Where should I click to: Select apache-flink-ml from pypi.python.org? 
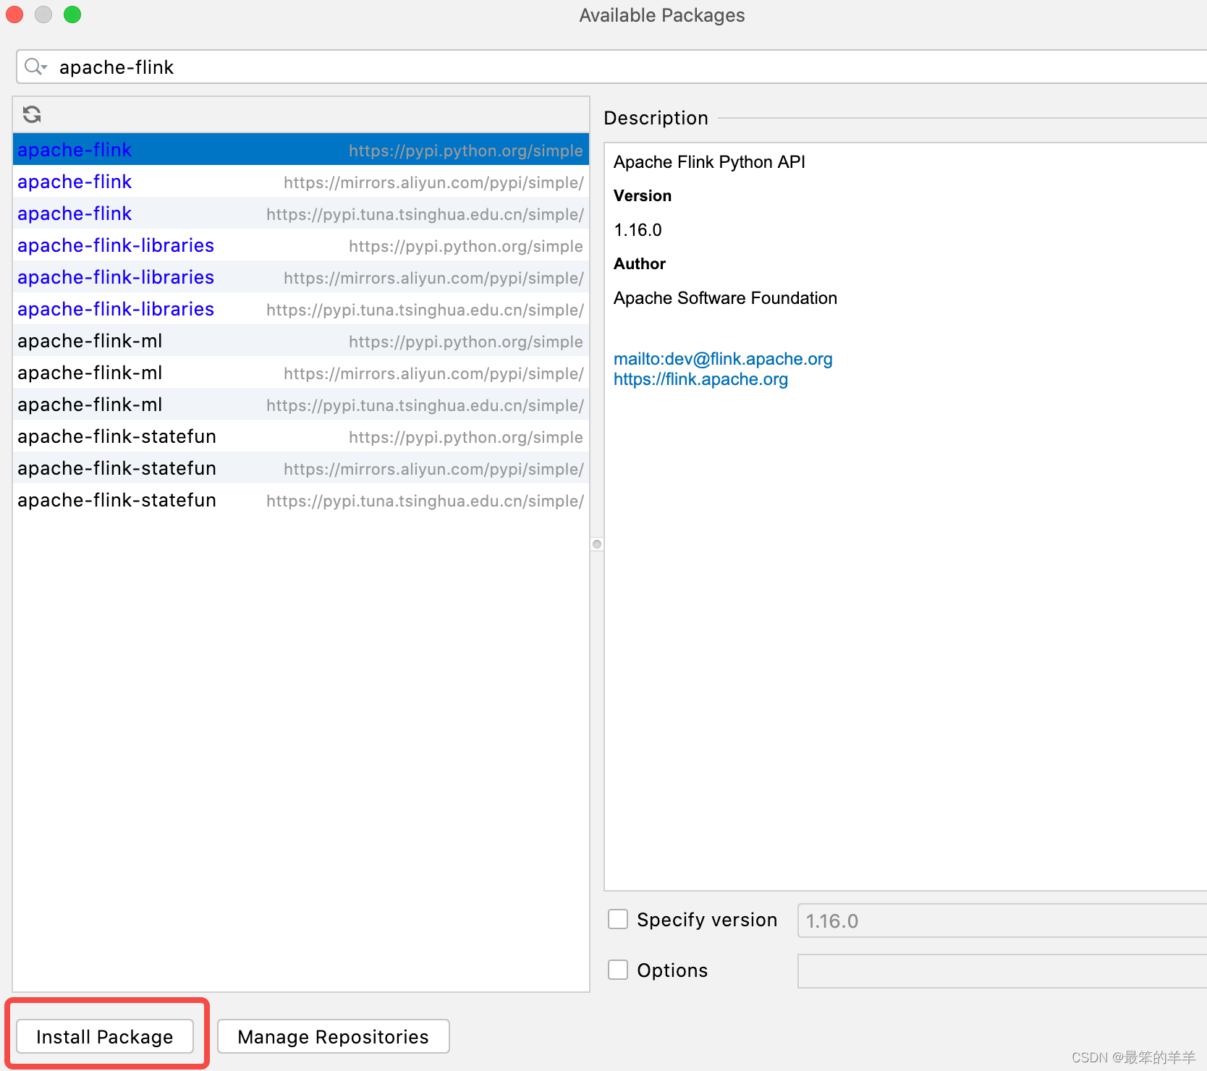pos(301,341)
